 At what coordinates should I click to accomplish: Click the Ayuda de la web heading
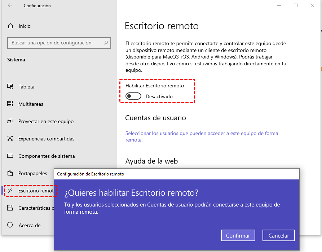click(151, 161)
